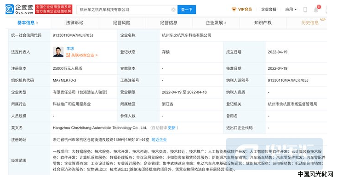Select the company name cell 杭州车之杭汽车科技有限公司

186,35
